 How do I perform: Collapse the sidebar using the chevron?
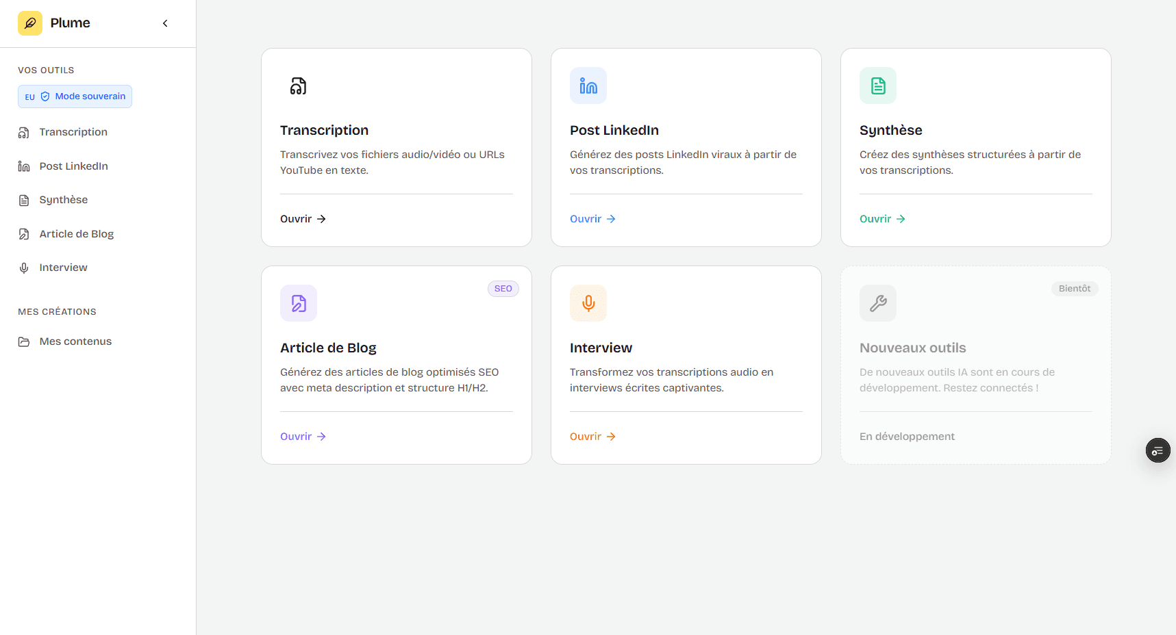pyautogui.click(x=165, y=23)
